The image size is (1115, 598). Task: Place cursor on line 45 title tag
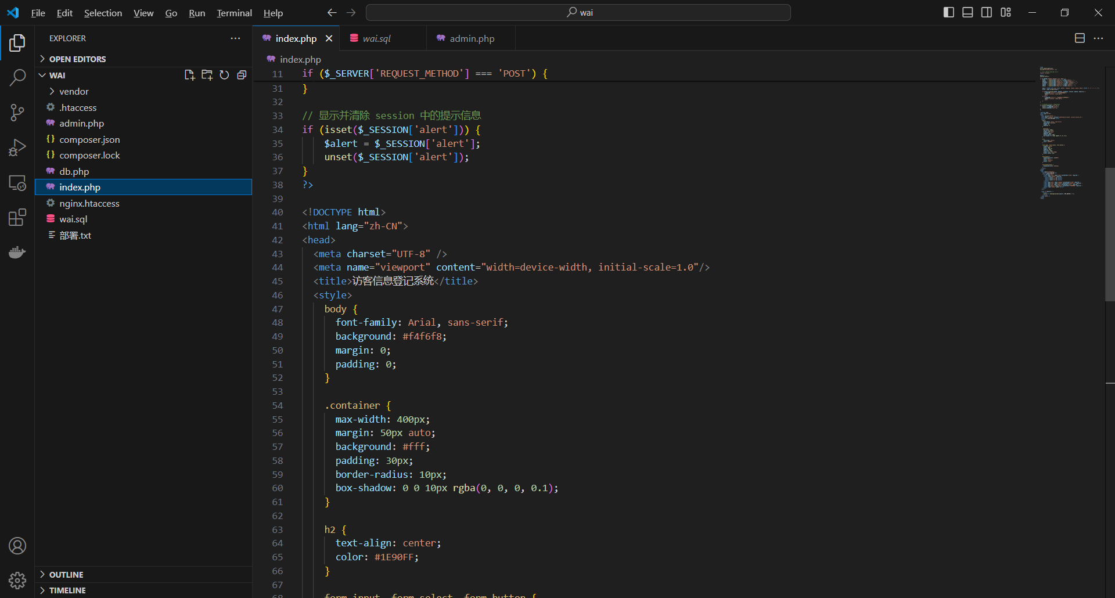(x=395, y=281)
